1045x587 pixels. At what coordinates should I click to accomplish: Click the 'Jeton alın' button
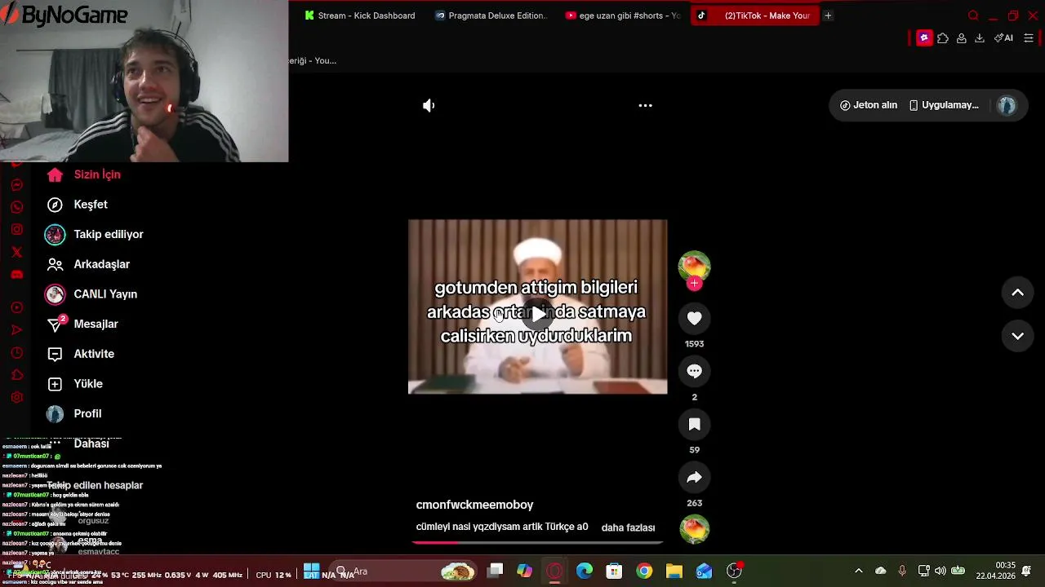(869, 105)
